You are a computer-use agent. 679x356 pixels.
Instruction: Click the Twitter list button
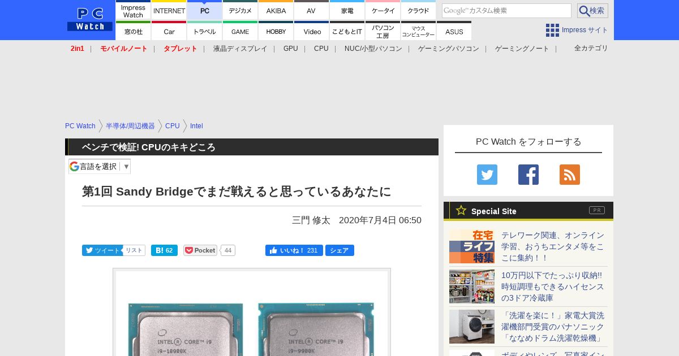134,250
